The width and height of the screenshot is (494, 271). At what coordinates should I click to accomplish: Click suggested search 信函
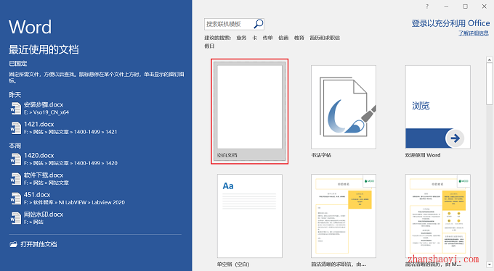(283, 38)
